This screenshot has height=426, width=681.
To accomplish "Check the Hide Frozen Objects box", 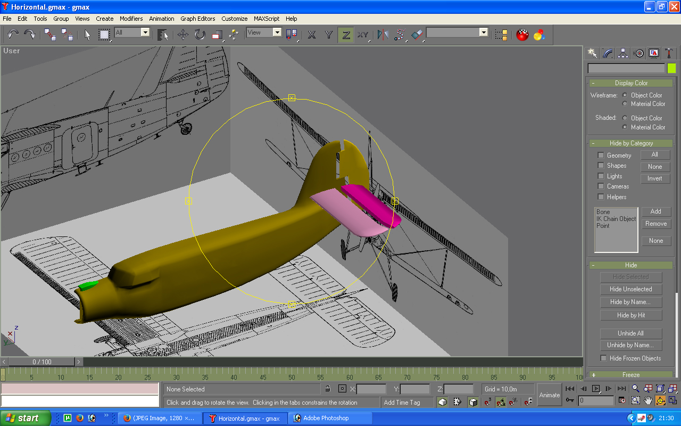I will coord(603,358).
